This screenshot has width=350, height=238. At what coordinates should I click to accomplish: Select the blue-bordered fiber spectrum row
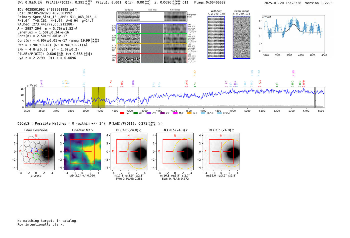coord(152,28)
